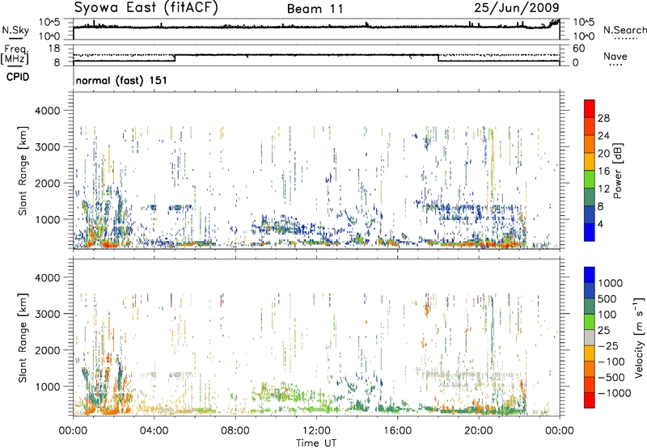
Task: Click the "24" Power color bar label
Action: click(603, 136)
